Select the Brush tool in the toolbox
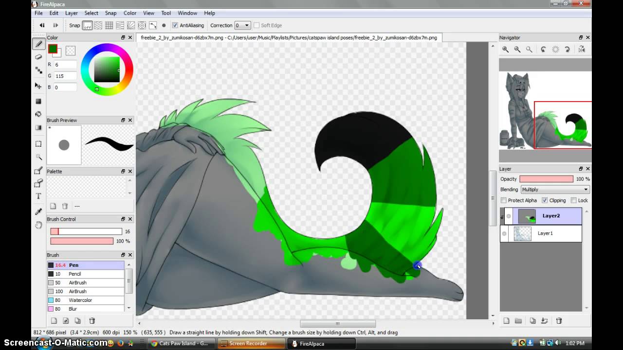This screenshot has width=623, height=350. pos(38,44)
